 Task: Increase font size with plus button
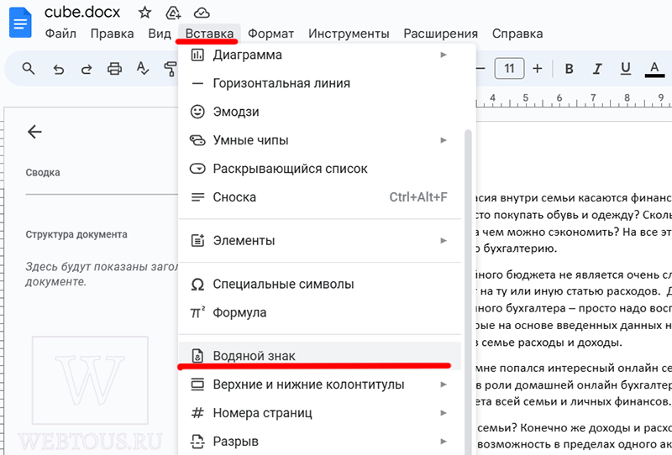point(538,69)
